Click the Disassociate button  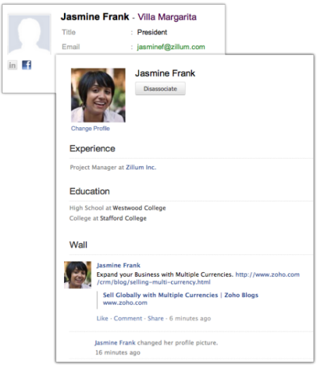160,88
